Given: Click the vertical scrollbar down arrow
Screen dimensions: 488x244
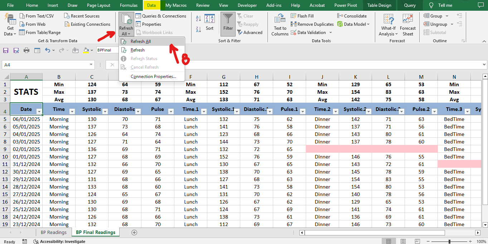Looking at the screenshot, I should point(485,225).
